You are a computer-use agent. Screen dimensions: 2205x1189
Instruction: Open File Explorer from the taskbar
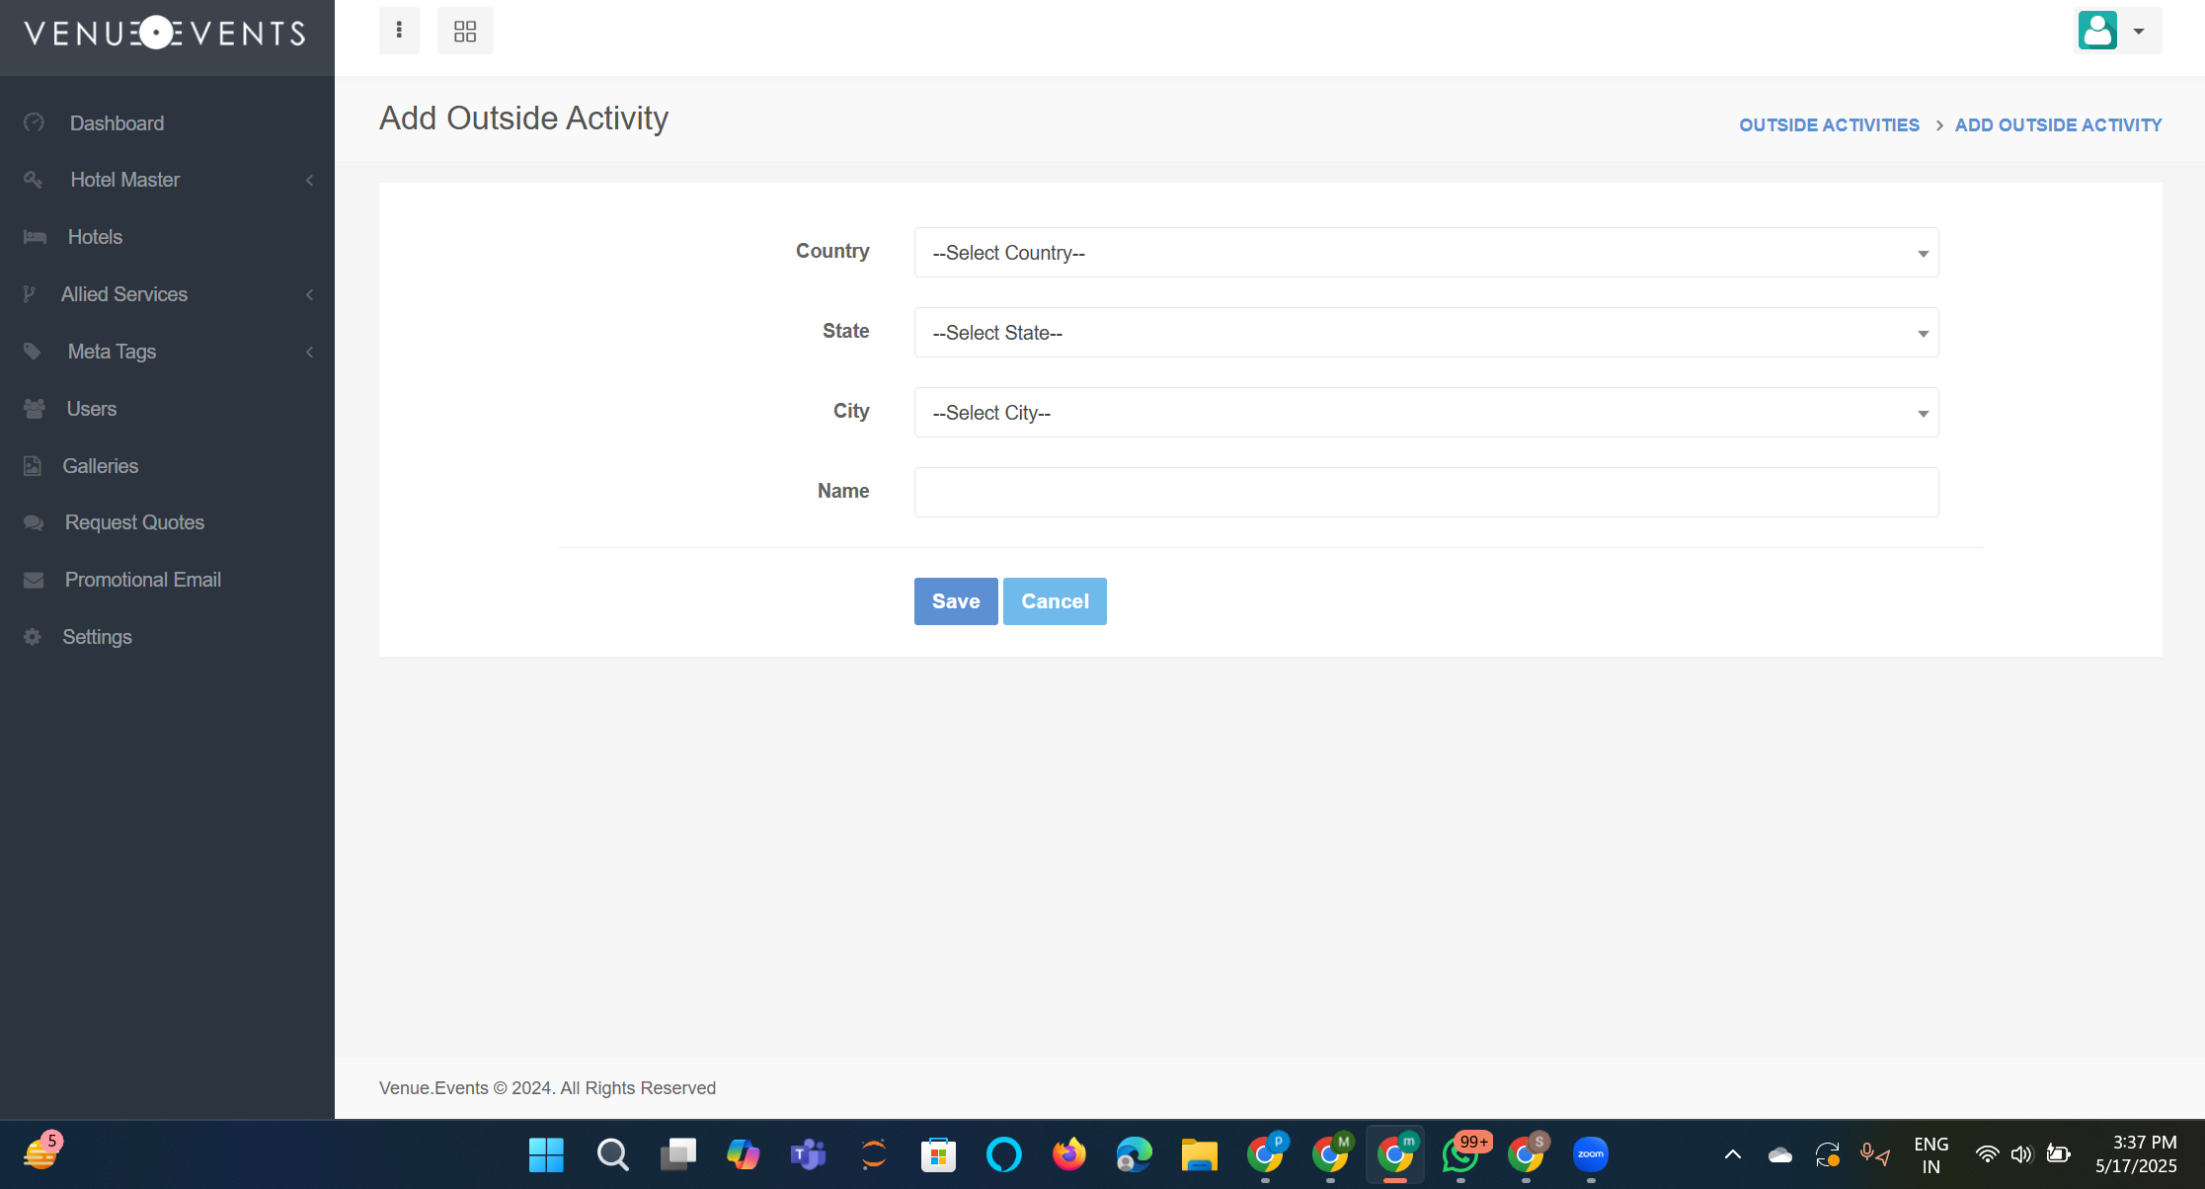(x=1199, y=1153)
